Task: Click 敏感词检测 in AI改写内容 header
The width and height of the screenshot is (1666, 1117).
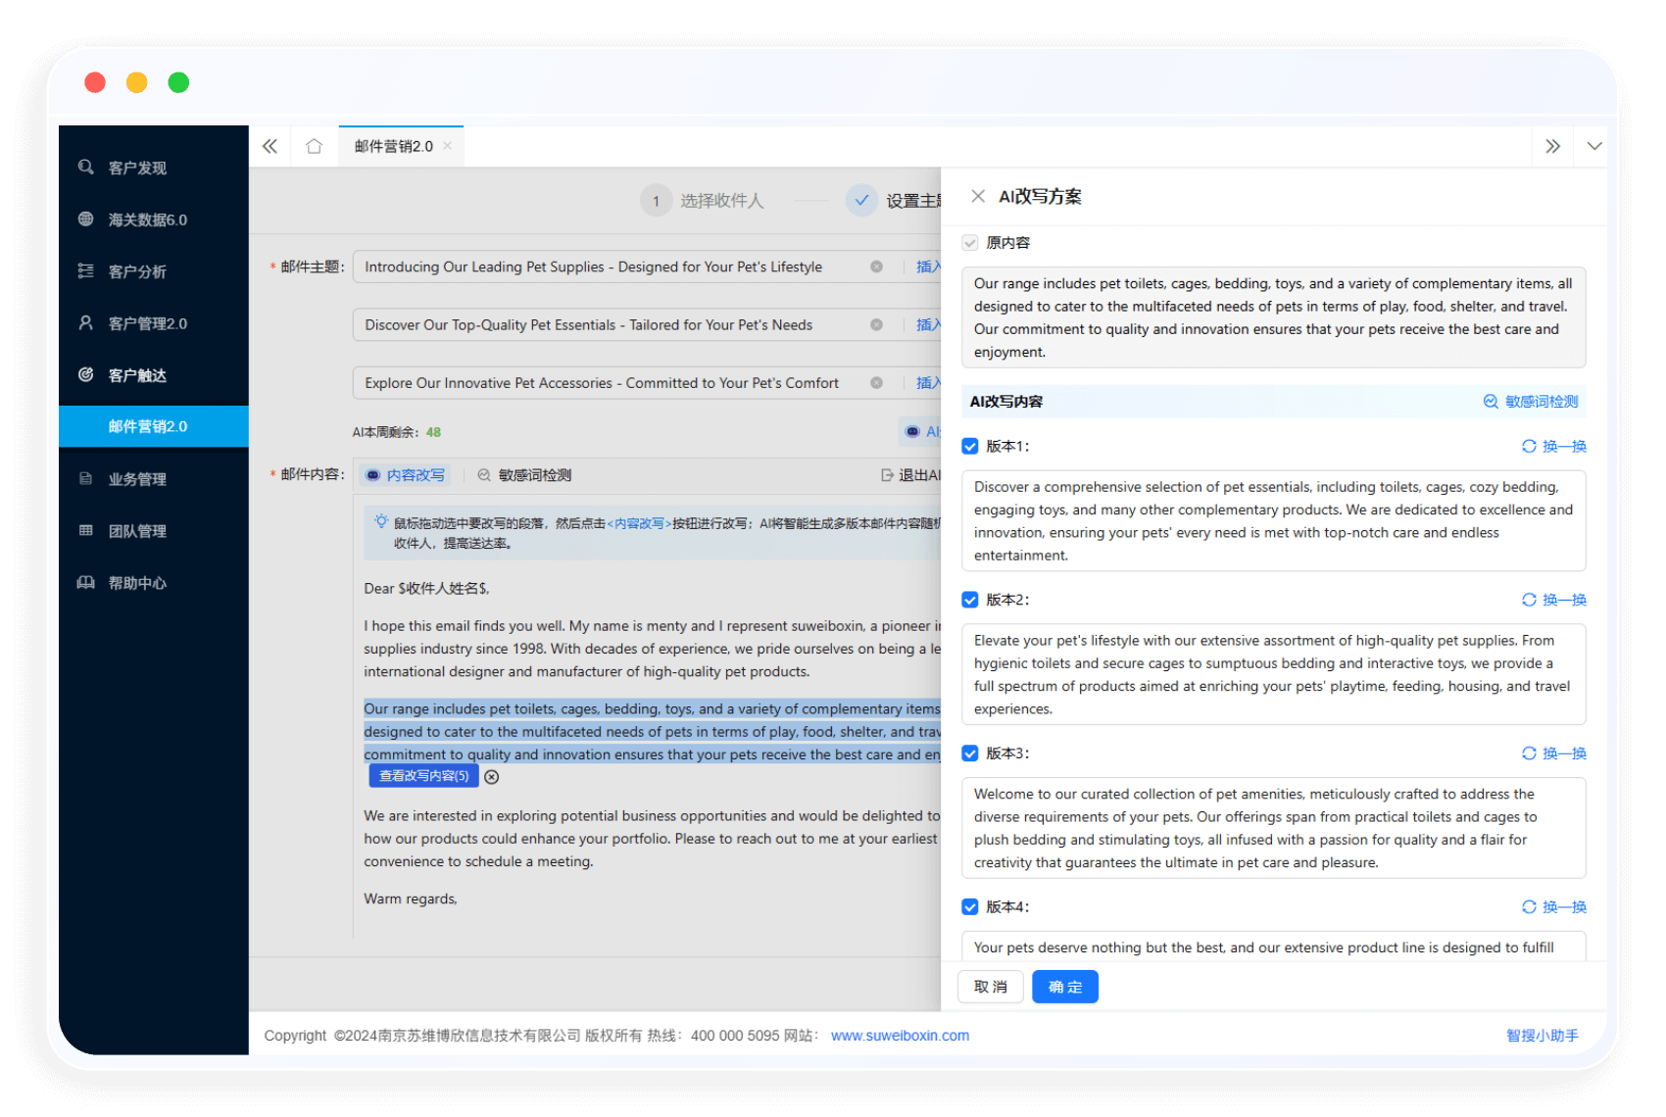Action: 1531,402
